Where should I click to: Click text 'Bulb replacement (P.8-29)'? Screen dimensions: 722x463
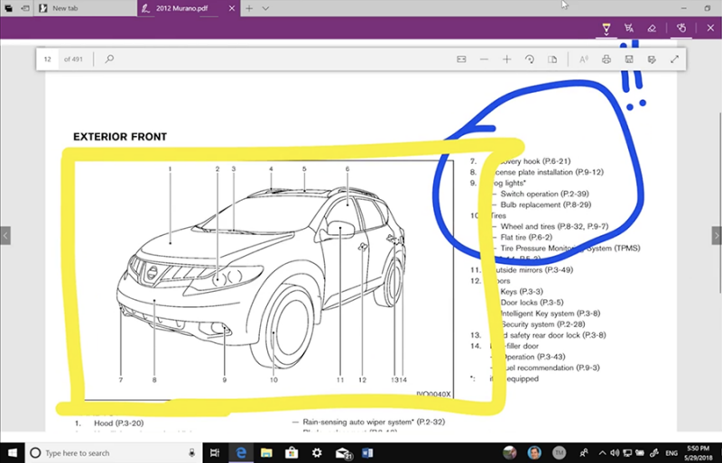pyautogui.click(x=546, y=204)
